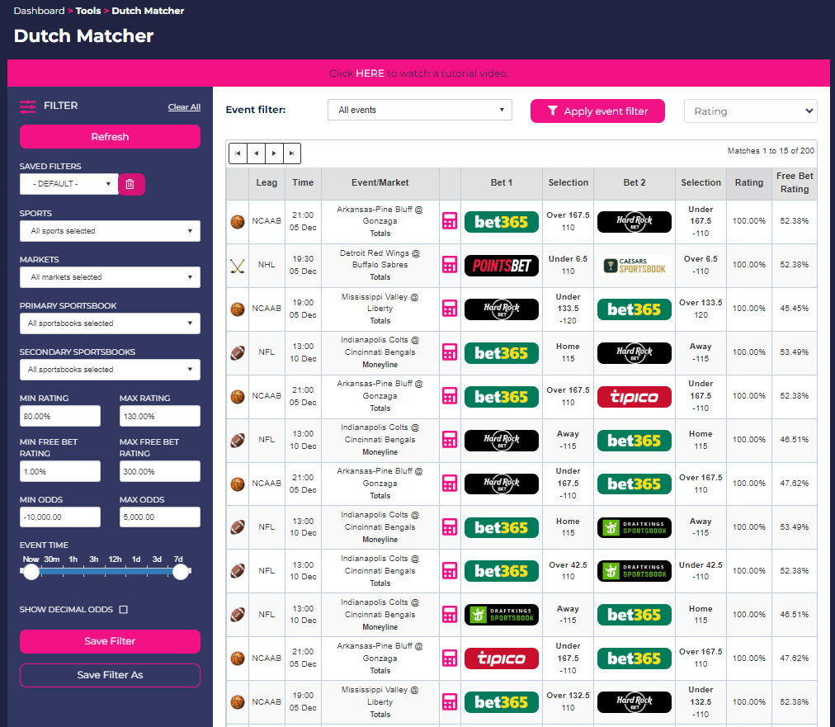The height and width of the screenshot is (727, 835).
Task: Click the Rating column header
Action: coord(748,182)
